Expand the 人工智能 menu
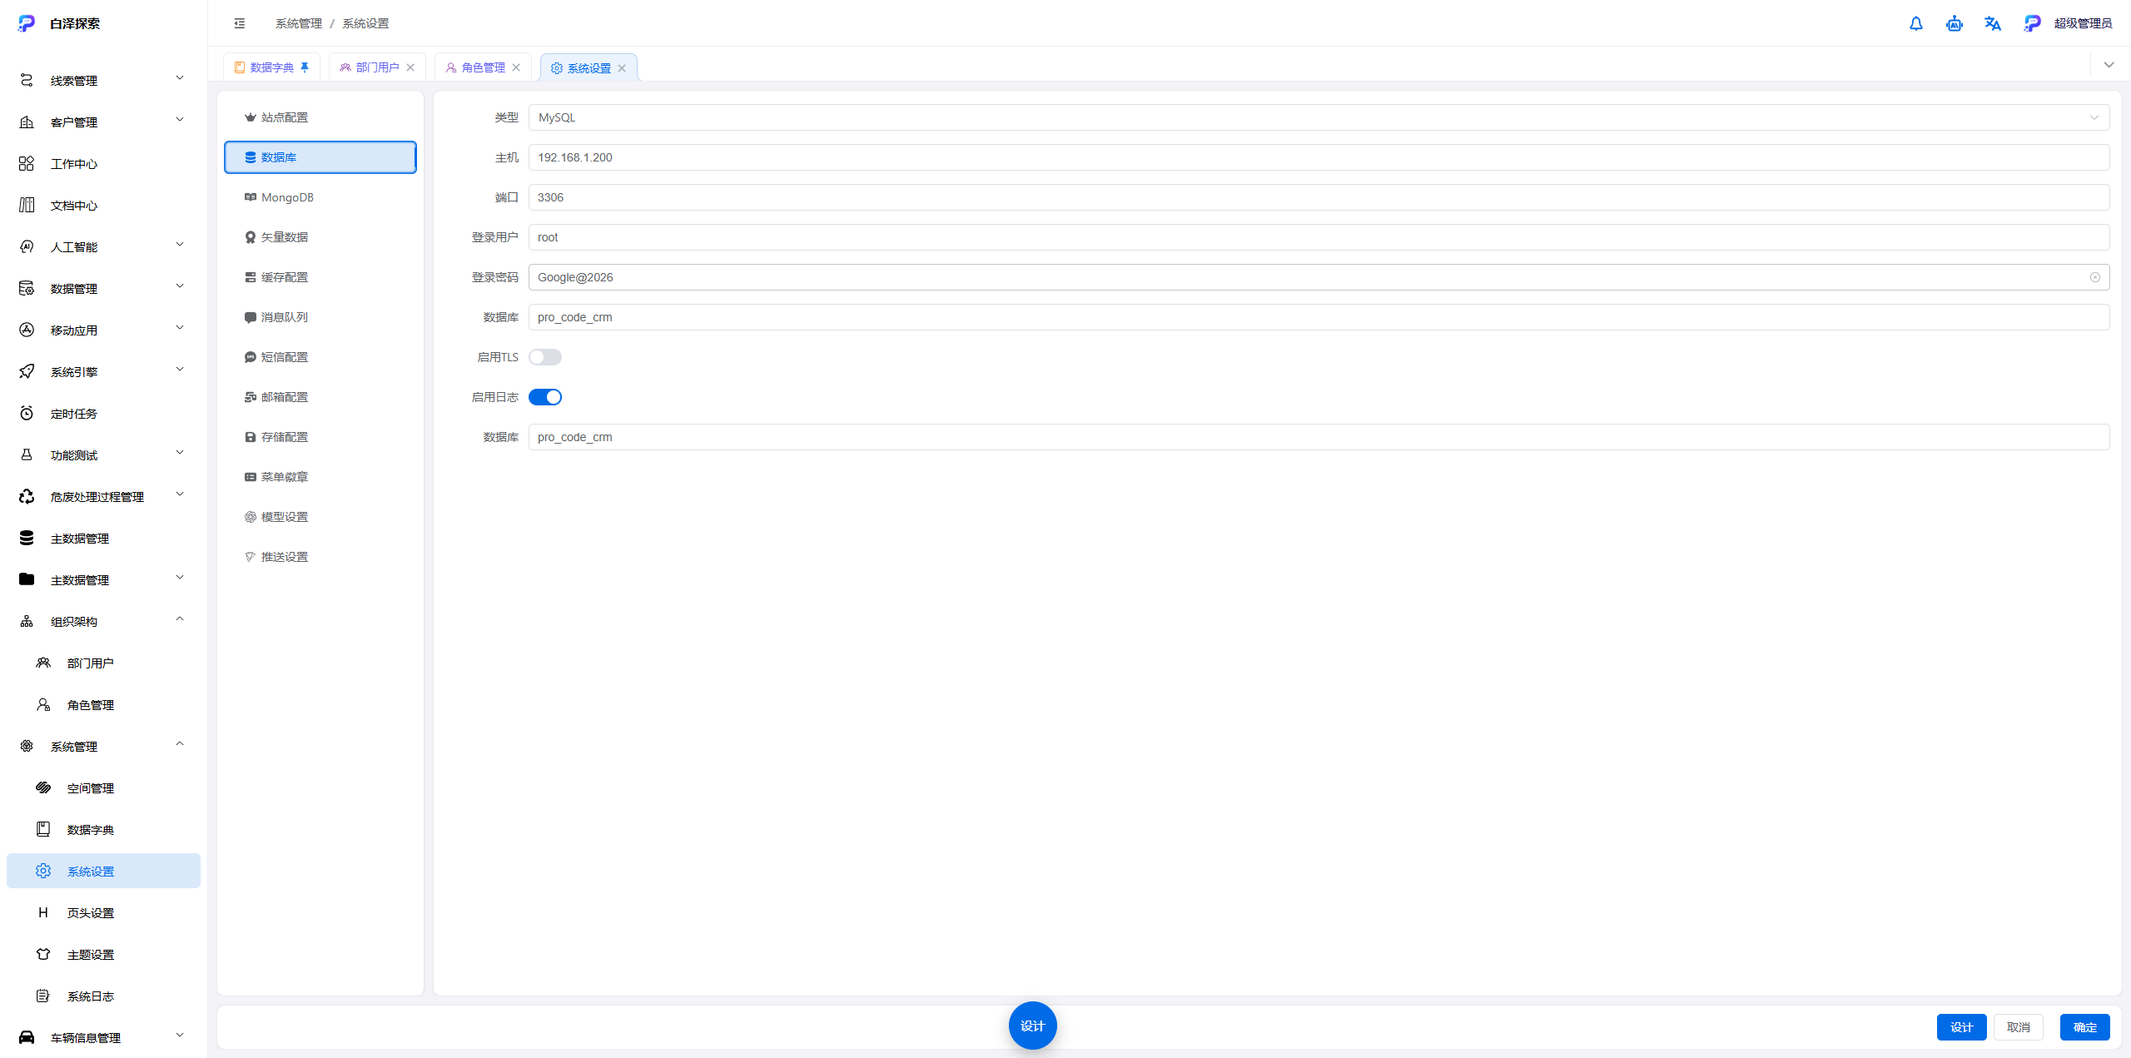 (x=103, y=247)
